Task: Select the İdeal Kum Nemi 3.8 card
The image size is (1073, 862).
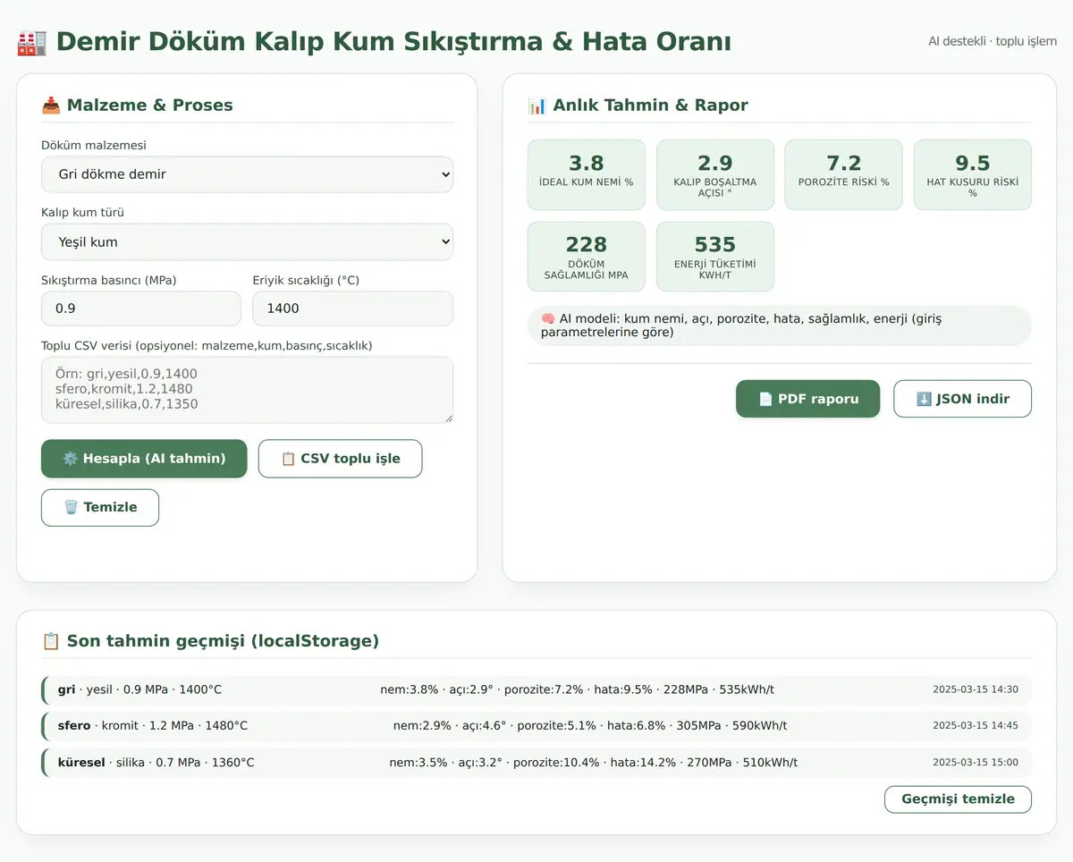Action: pyautogui.click(x=587, y=174)
